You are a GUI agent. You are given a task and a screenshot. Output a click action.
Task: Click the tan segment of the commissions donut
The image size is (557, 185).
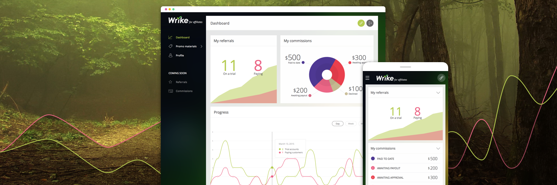(335, 86)
